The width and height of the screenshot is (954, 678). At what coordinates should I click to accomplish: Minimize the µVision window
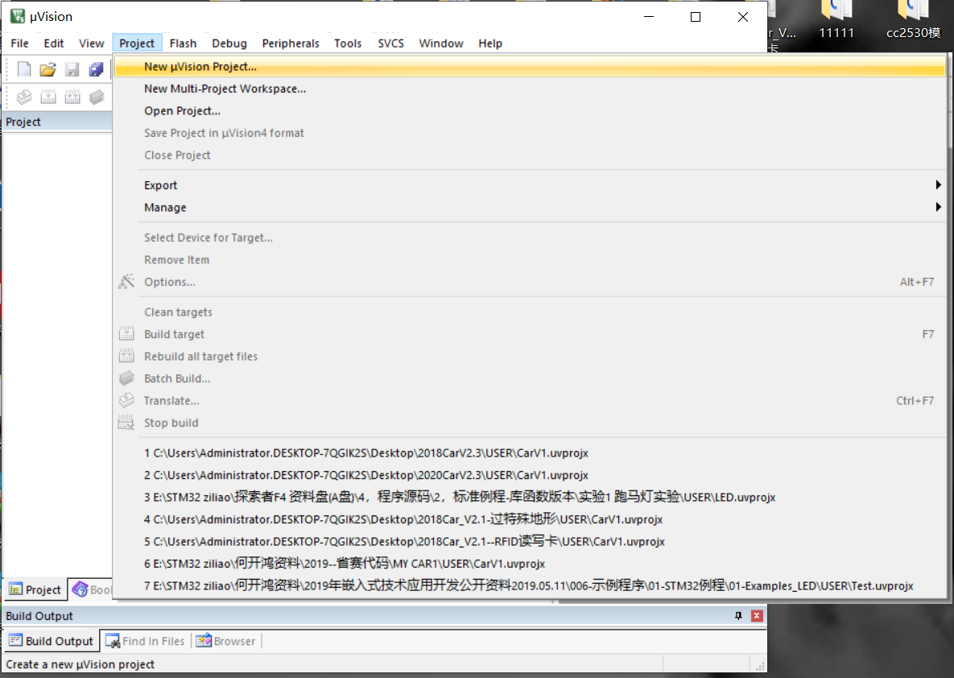coord(649,17)
